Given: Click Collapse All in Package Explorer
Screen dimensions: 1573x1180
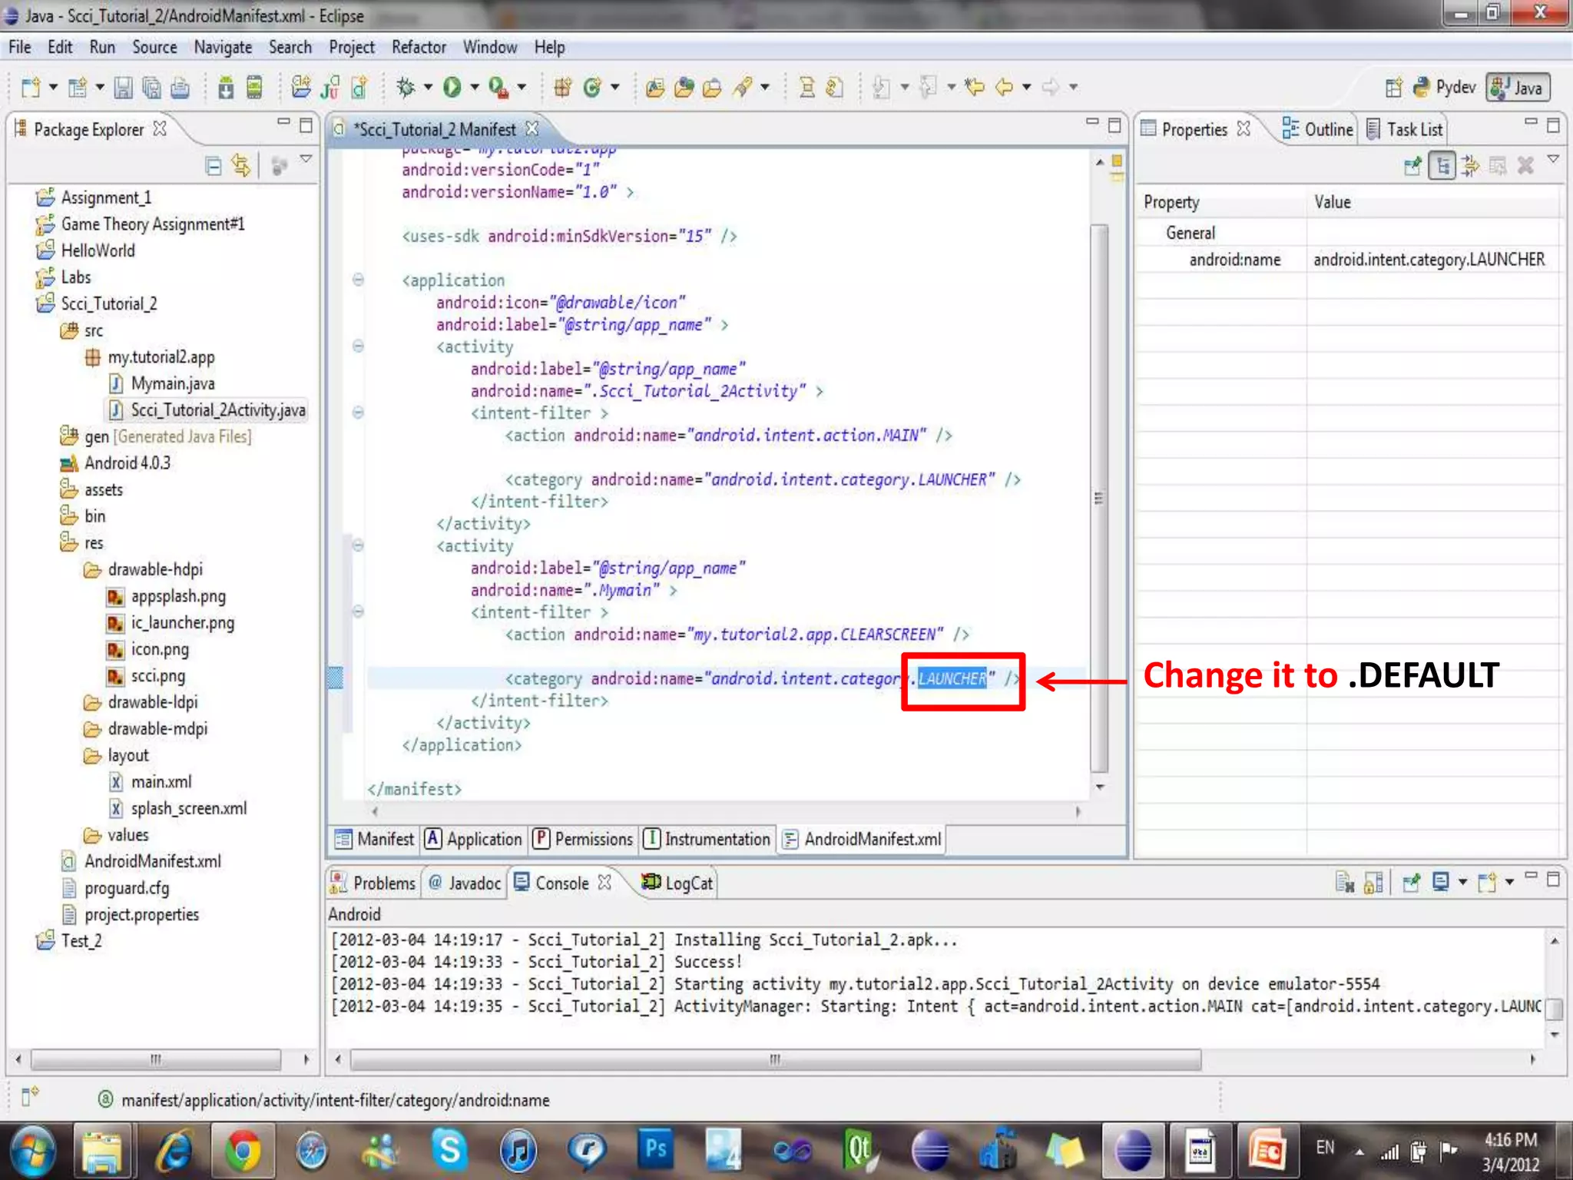Looking at the screenshot, I should pos(214,165).
